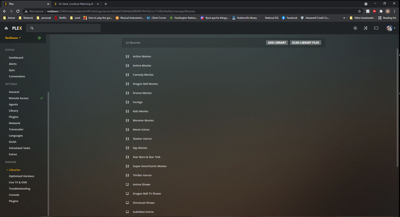Click the film icon beside Foreign
The height and width of the screenshot is (217, 400).
tap(127, 102)
